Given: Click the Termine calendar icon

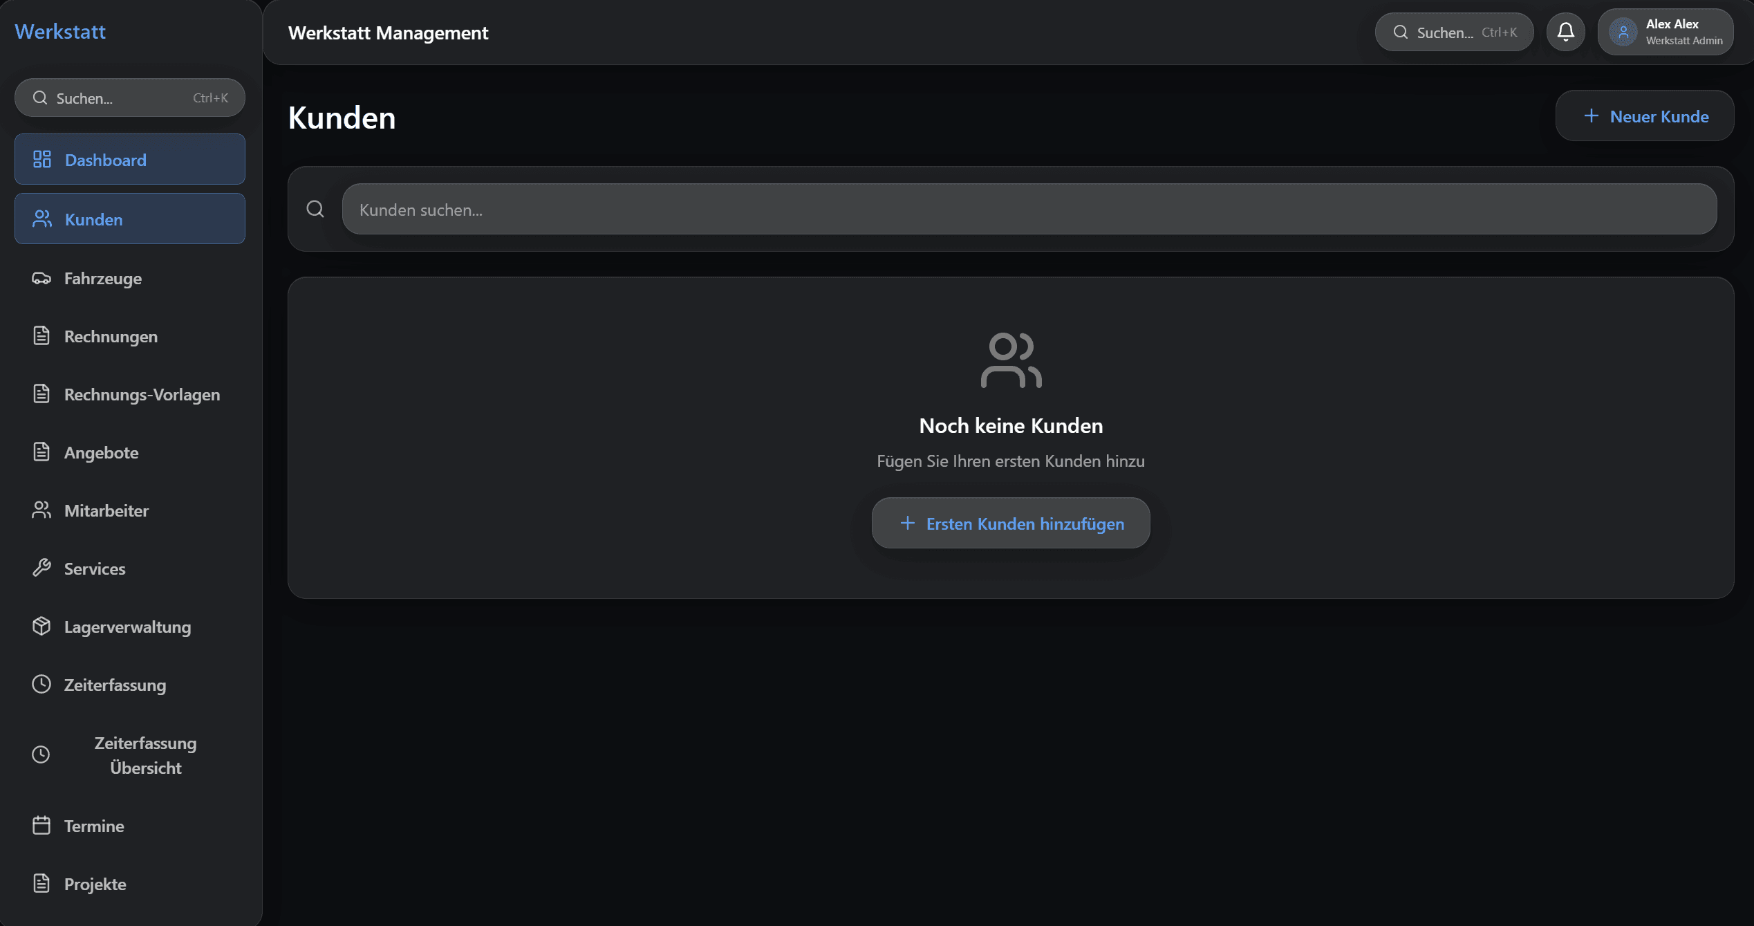Looking at the screenshot, I should pyautogui.click(x=41, y=826).
